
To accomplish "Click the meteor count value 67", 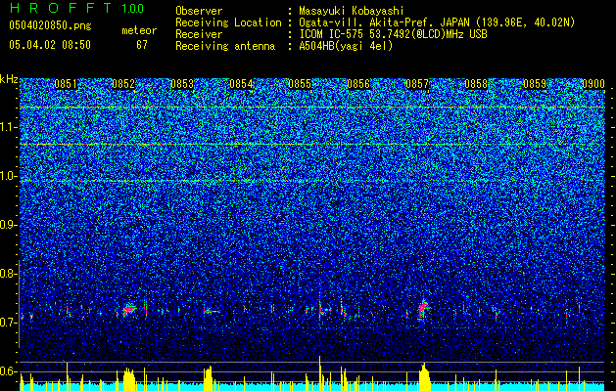I will tap(142, 45).
